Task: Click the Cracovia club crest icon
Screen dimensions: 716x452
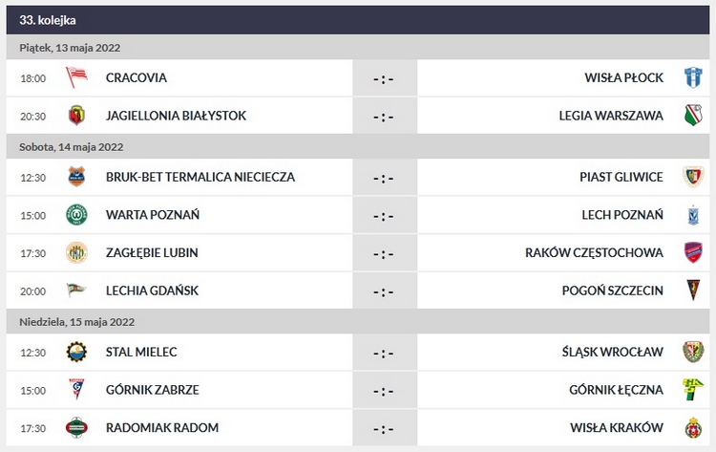Action: [76, 77]
